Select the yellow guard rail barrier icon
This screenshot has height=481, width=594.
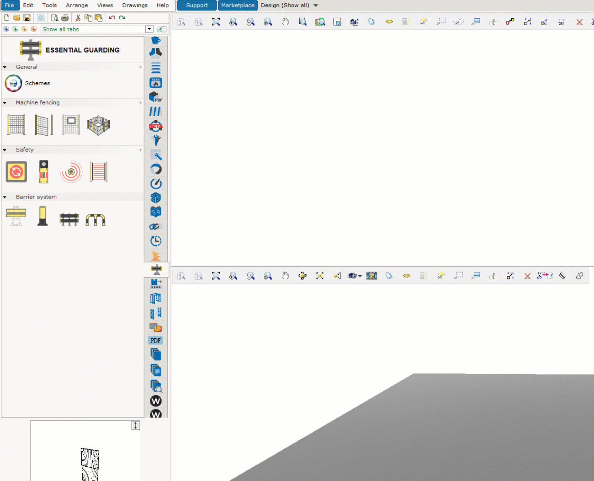[x=16, y=216]
